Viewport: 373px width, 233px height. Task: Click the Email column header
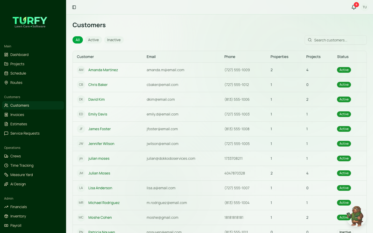click(x=151, y=57)
